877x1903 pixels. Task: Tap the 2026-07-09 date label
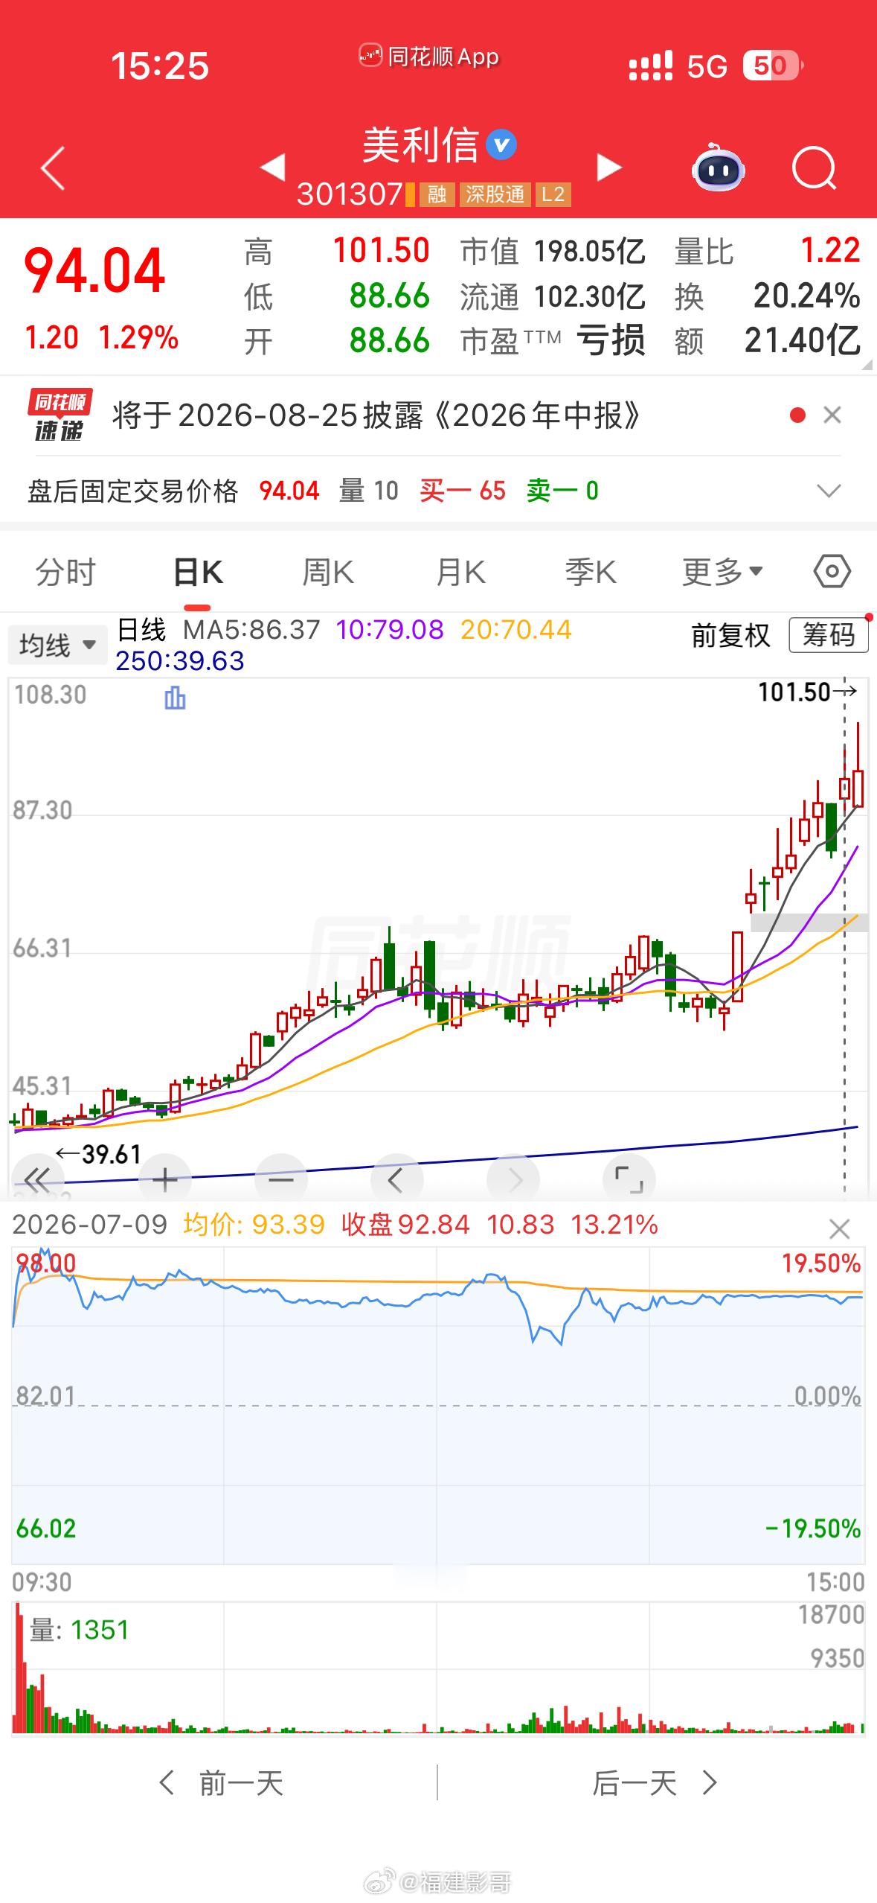[x=90, y=1224]
